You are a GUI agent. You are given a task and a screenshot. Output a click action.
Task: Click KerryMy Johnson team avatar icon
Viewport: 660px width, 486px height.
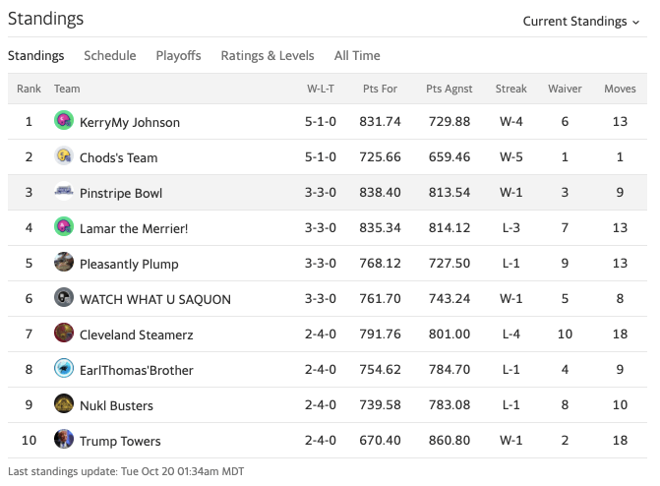pyautogui.click(x=64, y=121)
